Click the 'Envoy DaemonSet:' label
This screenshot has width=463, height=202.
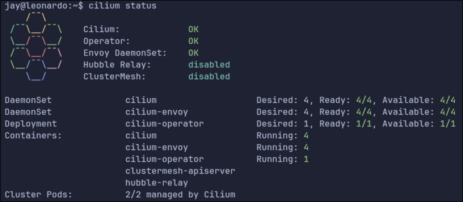coord(125,53)
